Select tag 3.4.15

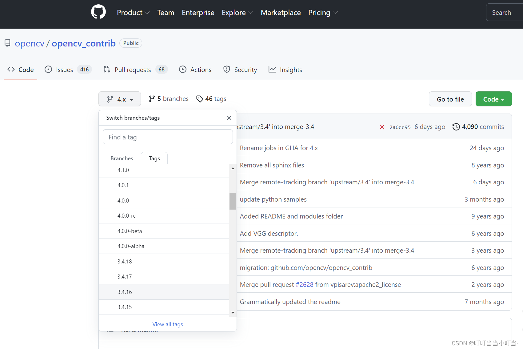click(164, 307)
